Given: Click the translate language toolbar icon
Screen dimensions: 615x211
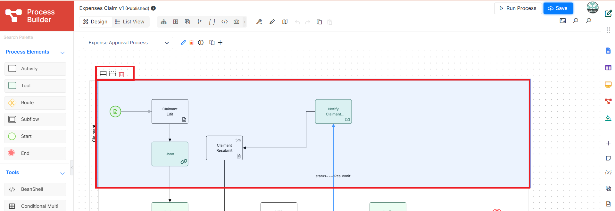Looking at the screenshot, I should [187, 22].
